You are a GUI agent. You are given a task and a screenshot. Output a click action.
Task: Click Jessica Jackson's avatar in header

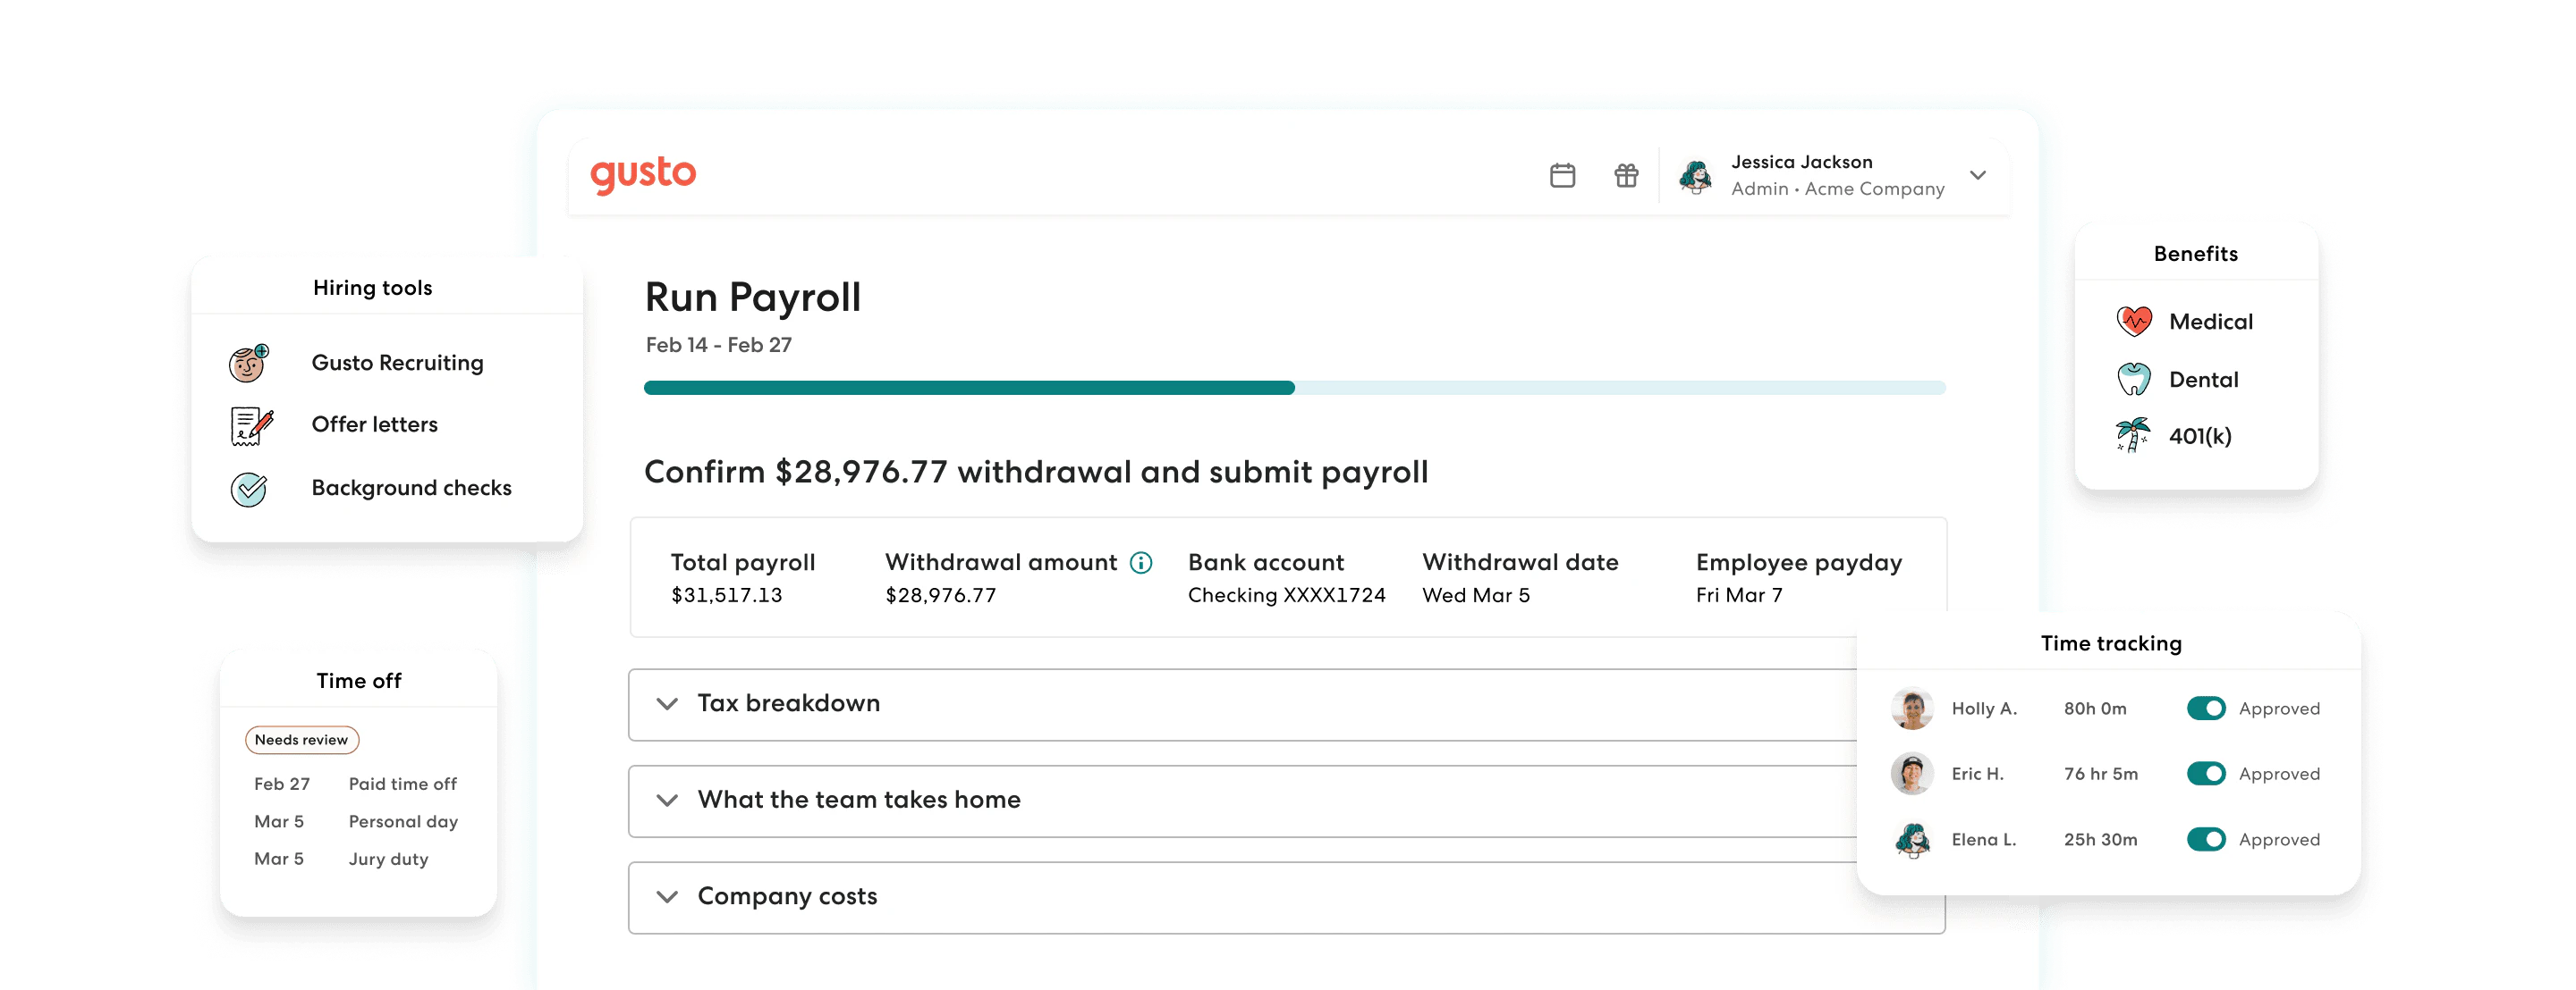tap(1695, 176)
